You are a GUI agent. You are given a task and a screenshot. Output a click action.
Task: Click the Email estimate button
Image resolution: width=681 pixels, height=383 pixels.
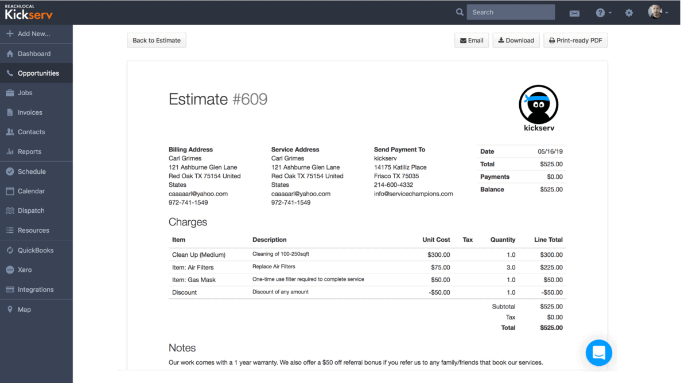pyautogui.click(x=472, y=40)
